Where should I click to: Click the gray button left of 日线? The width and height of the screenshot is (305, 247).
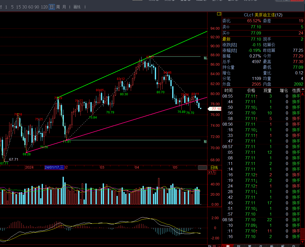(x=203, y=167)
